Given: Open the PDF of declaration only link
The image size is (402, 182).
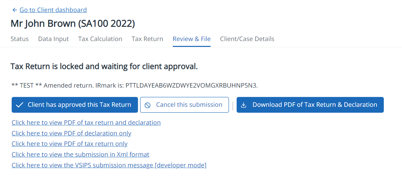Looking at the screenshot, I should 71,133.
